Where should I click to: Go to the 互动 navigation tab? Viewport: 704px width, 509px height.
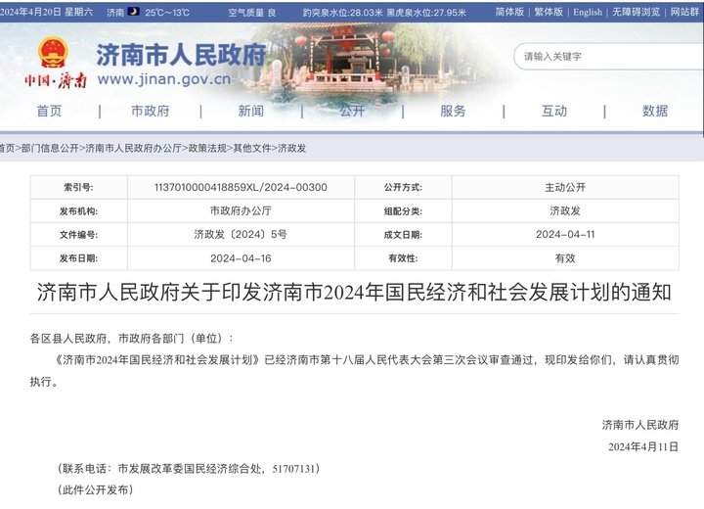pyautogui.click(x=554, y=111)
